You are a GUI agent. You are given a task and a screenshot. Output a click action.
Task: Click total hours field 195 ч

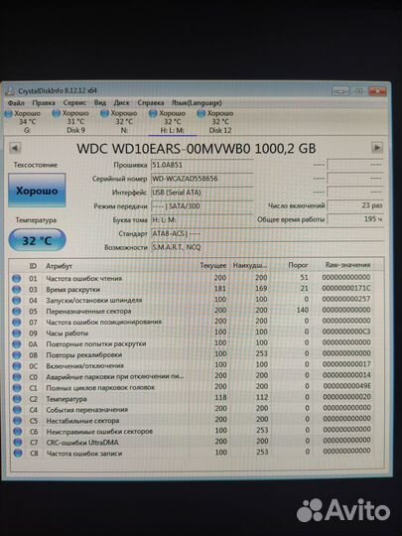coord(355,219)
